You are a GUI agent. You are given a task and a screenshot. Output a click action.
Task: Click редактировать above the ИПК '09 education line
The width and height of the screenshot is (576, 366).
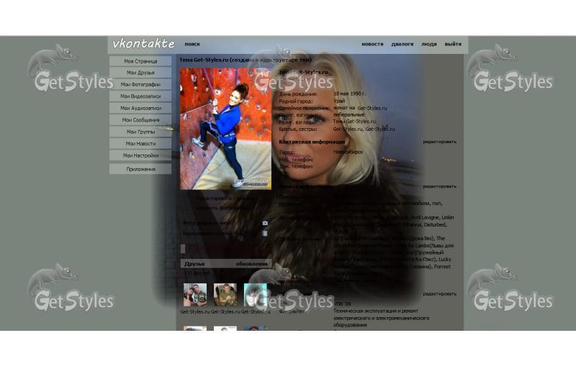pos(439,294)
